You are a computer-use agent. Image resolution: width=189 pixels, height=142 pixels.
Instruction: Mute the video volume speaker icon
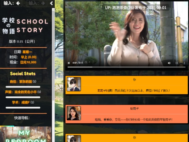click(169, 63)
